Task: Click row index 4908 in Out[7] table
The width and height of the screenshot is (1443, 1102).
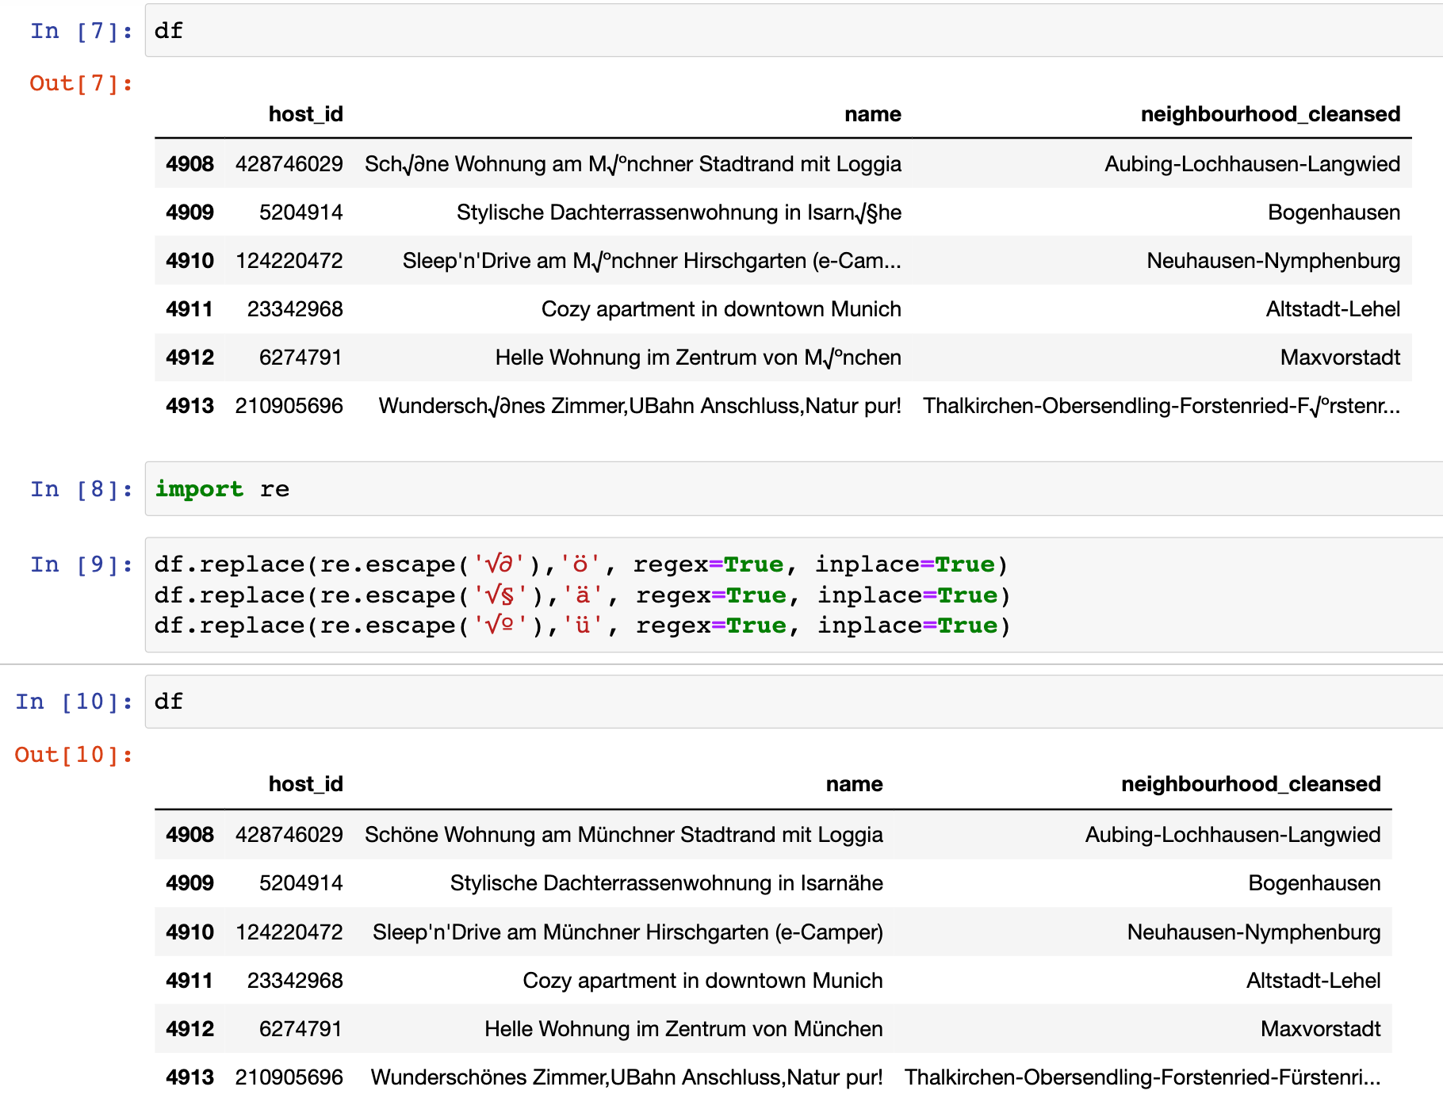Action: tap(189, 164)
